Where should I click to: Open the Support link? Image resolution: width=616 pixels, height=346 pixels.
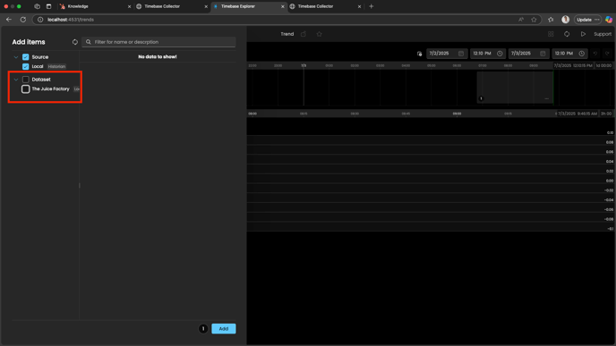(x=603, y=34)
